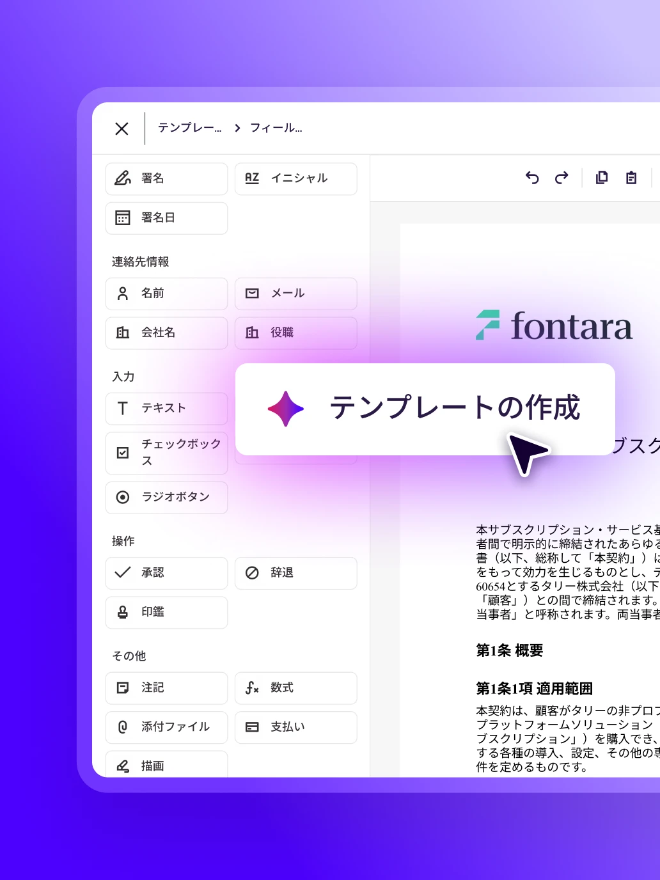
Task: Add a 数式 formula field
Action: 295,688
